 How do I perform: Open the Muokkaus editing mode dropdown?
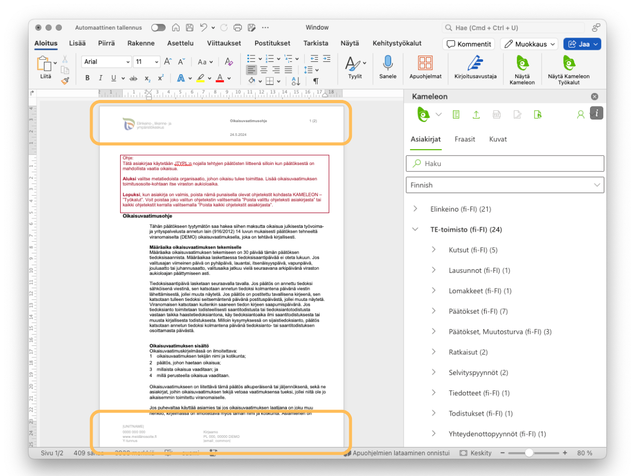click(529, 44)
